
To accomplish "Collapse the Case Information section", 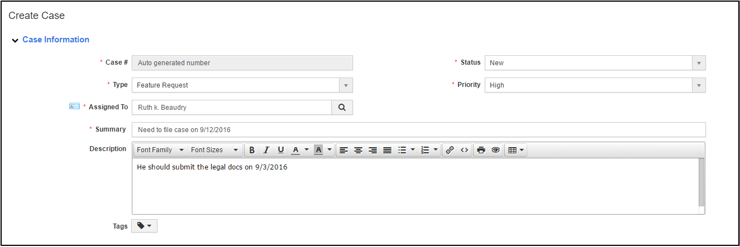I will 16,40.
